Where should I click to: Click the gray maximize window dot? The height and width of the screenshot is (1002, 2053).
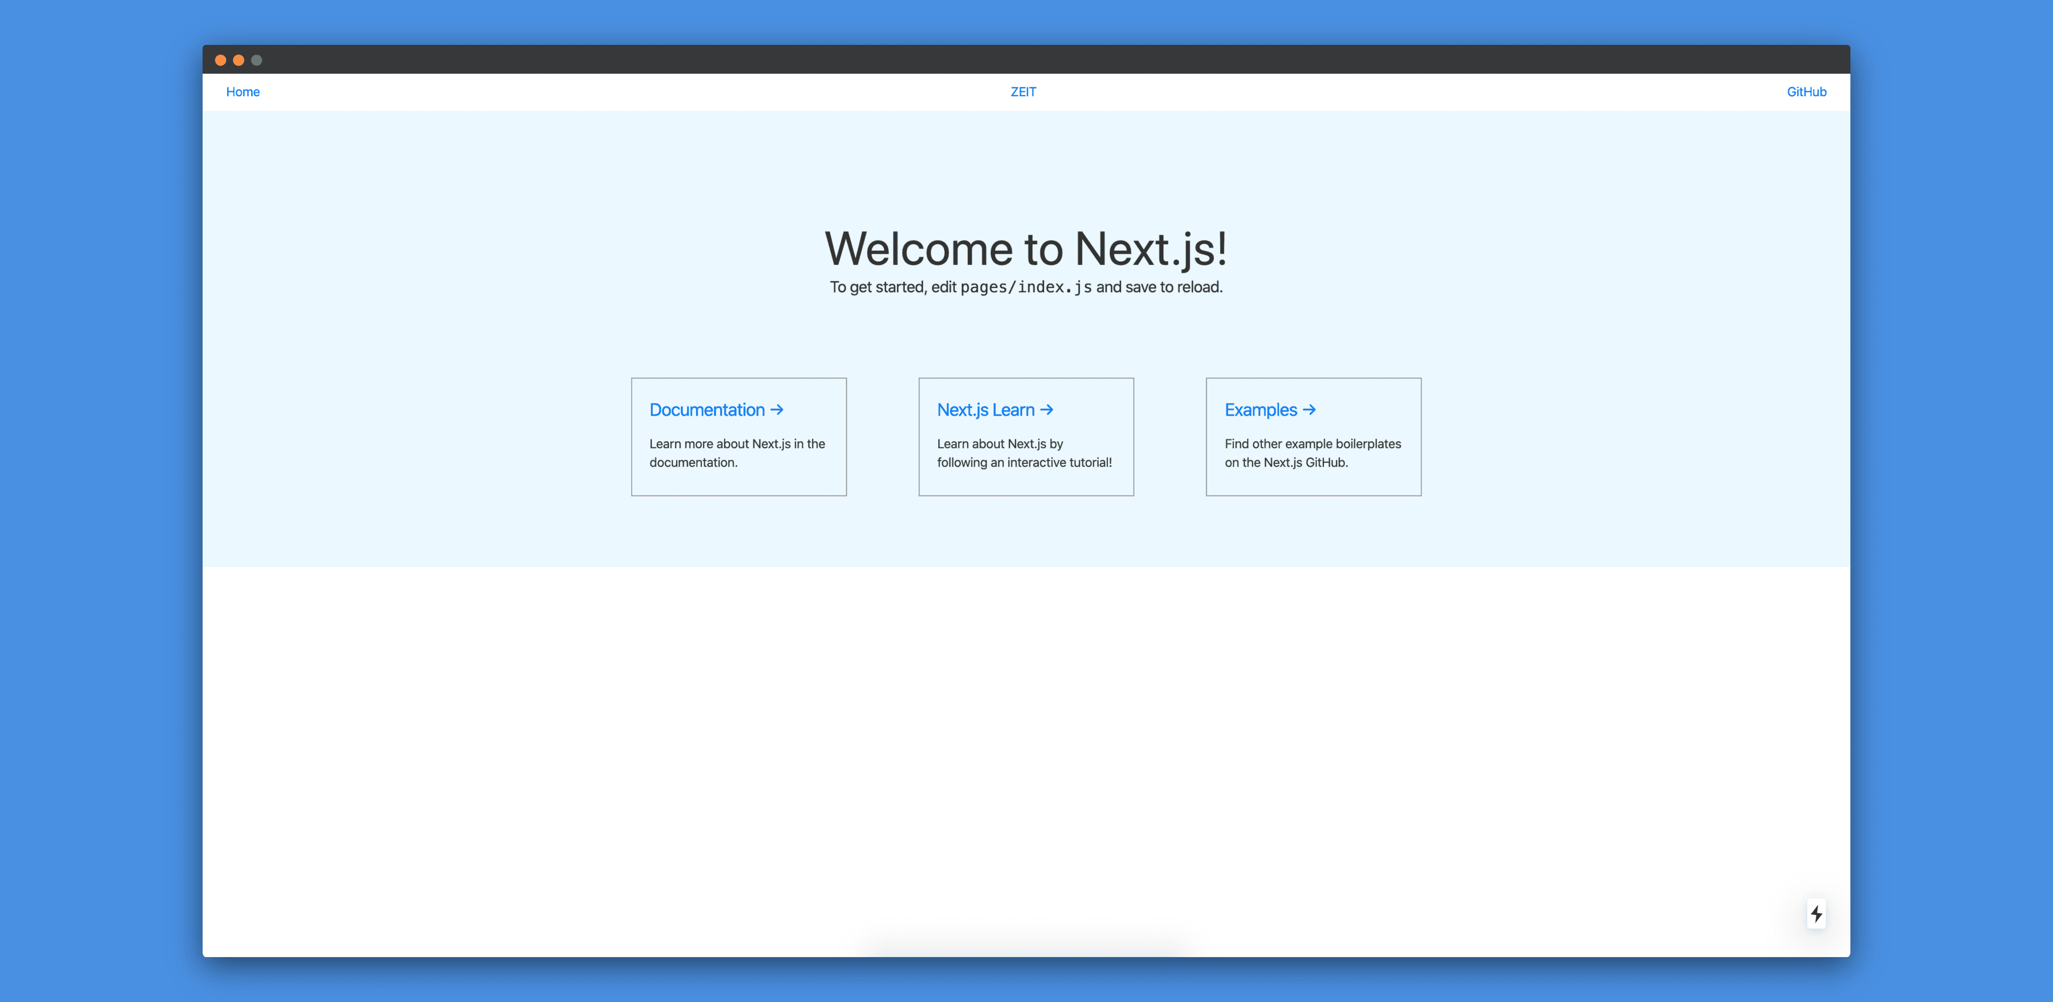[x=257, y=60]
